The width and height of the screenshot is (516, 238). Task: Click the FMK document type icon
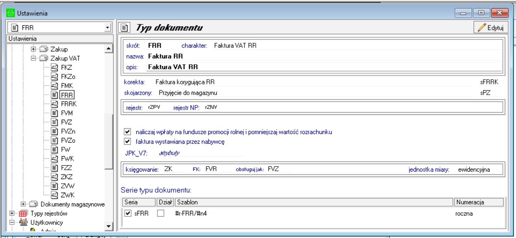(54, 85)
